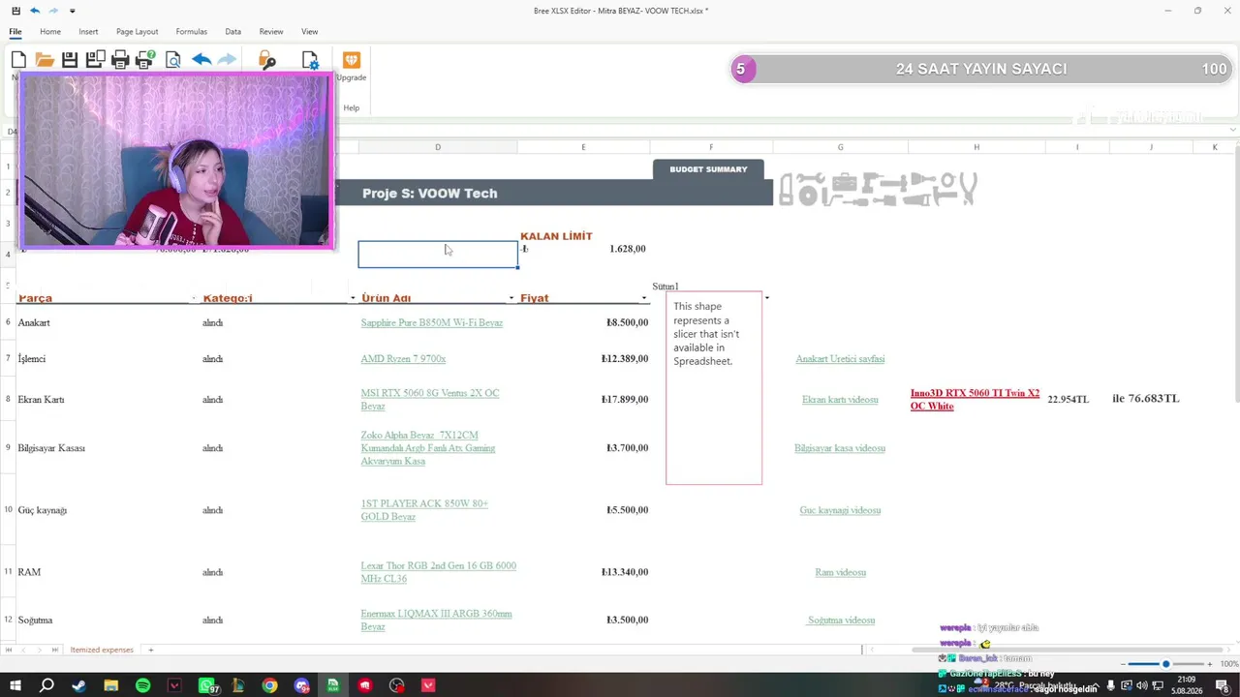Viewport: 1240px width, 697px height.
Task: Click the 1.628,00 remaining limit cell
Action: 583,249
